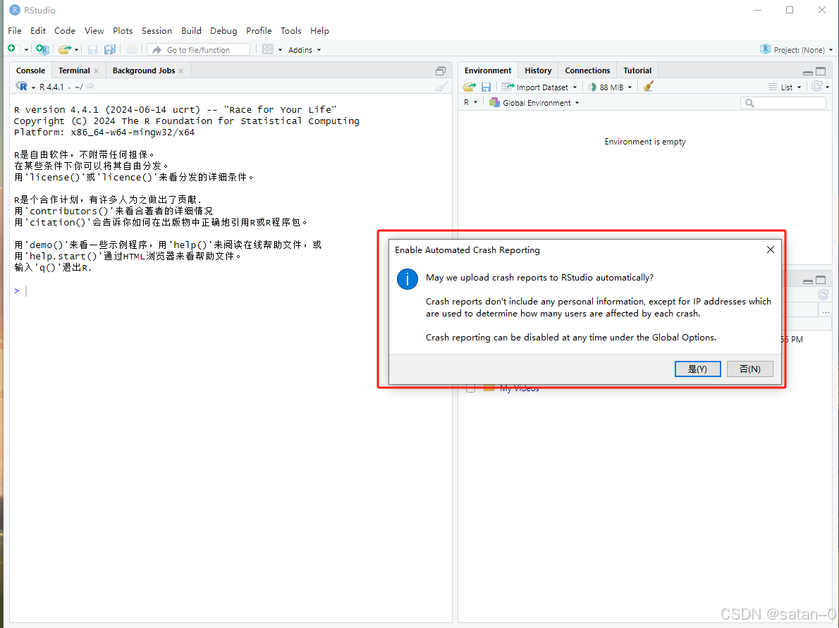Click the 是(Y) button in dialog
Viewport: 839px width, 628px height.
(697, 369)
